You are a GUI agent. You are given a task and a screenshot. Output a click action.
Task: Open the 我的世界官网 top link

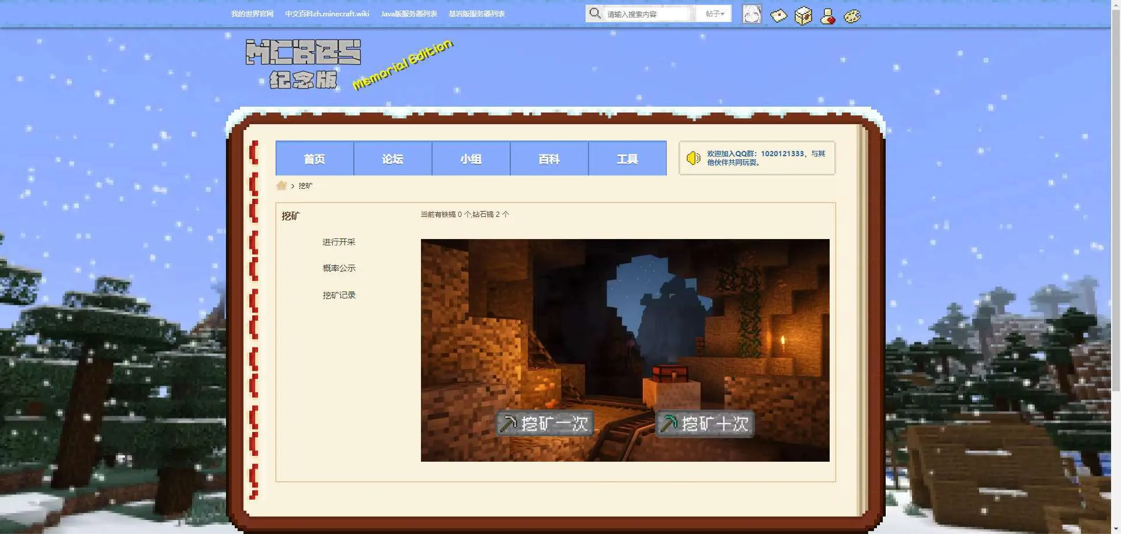pos(252,14)
